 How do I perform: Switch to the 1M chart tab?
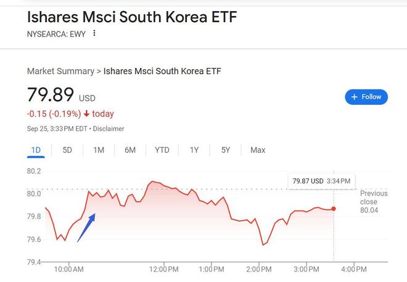coord(99,150)
